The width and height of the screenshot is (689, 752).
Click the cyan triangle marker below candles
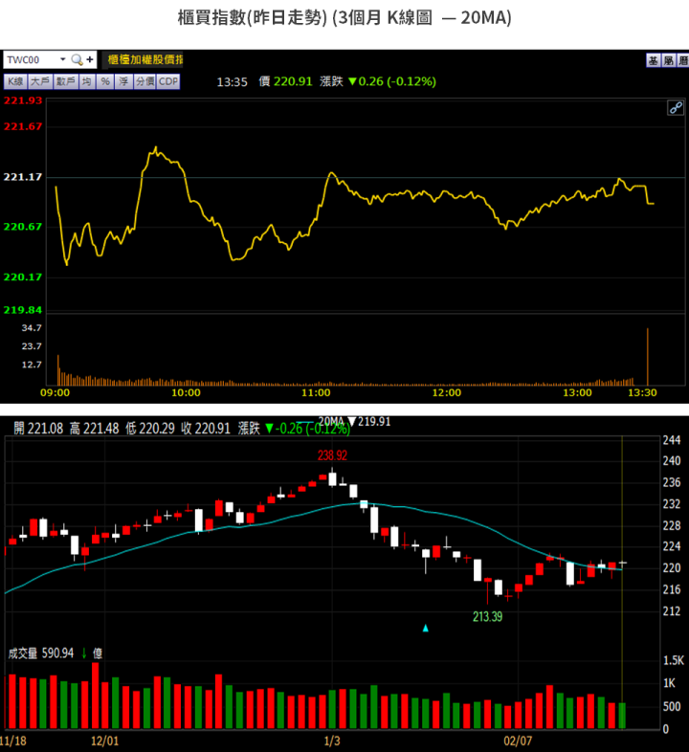point(426,629)
